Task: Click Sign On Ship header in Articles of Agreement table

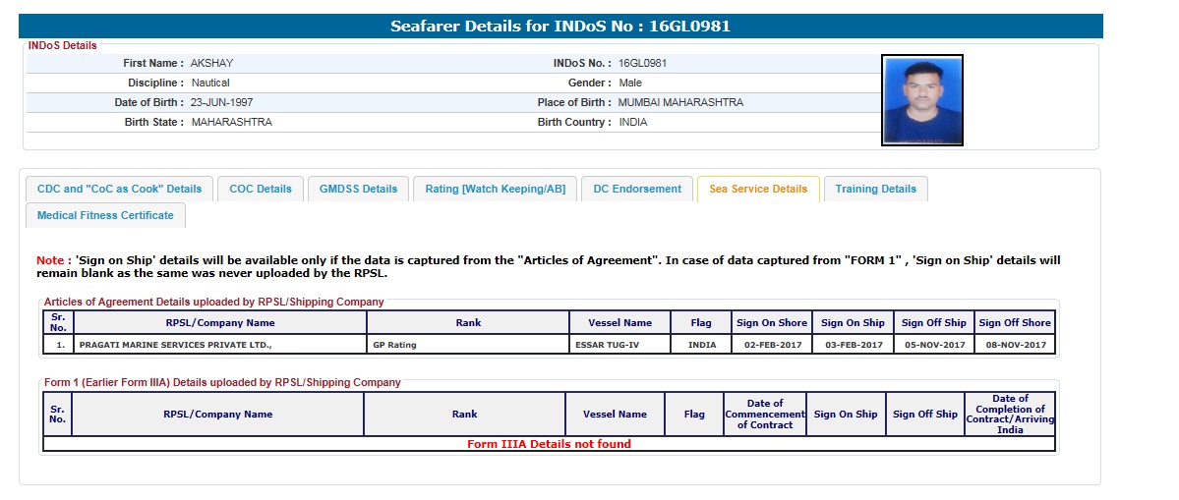Action: (x=853, y=323)
